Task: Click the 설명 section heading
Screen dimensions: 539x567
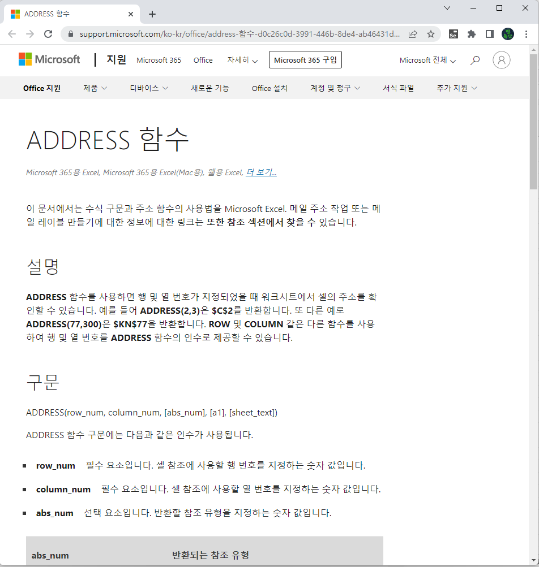Action: [42, 267]
